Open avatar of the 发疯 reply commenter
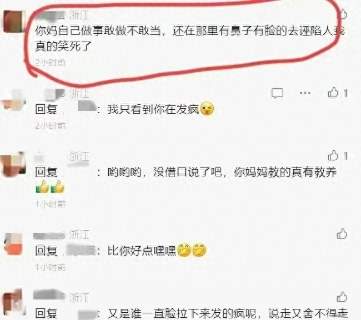361x320 pixels. pos(13,100)
